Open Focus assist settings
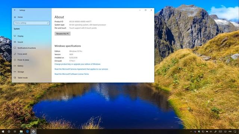Image resolution: width=239 pixels, height=134 pixels. pos(21,54)
